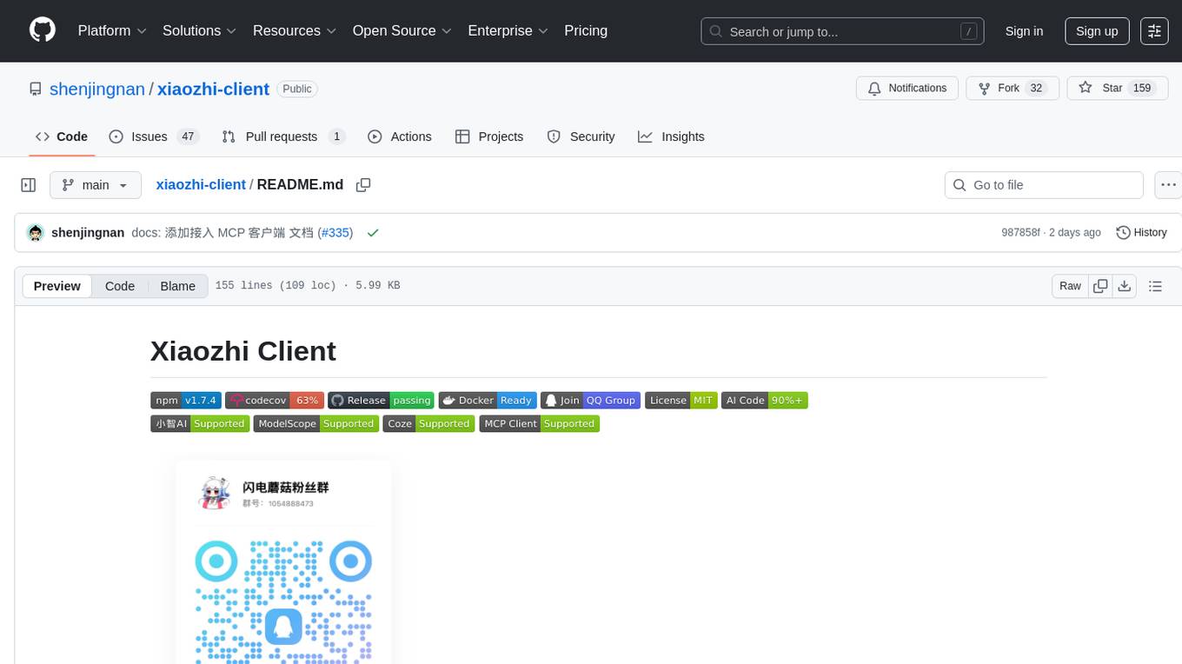Switch to the Security tab
Screen dimensions: 1182x664
[581, 136]
